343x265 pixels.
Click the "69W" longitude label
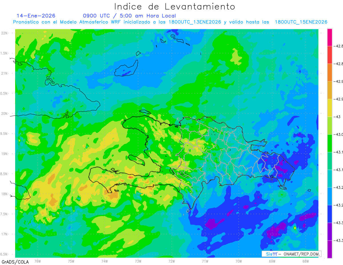tap(272, 261)
